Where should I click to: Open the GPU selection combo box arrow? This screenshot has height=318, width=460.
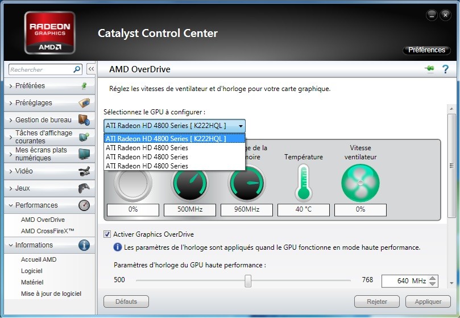241,126
